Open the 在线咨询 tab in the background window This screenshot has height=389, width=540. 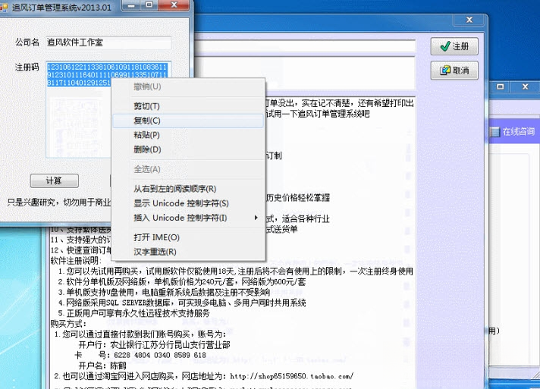tap(513, 131)
